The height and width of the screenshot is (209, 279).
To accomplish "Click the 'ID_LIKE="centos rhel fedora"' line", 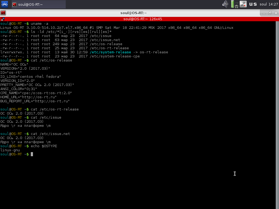I will pos(31,77).
